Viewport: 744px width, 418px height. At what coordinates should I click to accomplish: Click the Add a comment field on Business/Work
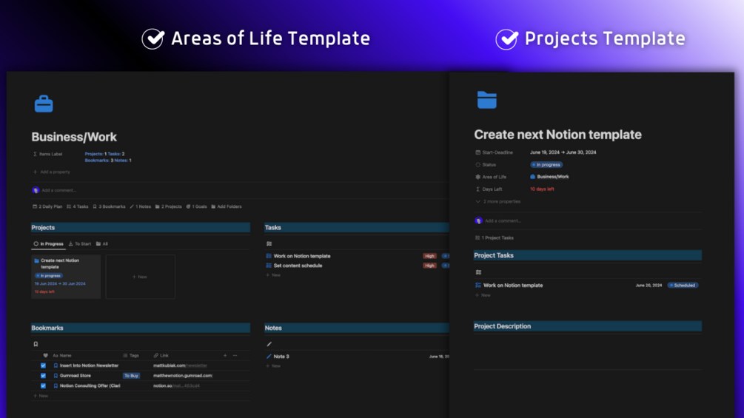[58, 190]
